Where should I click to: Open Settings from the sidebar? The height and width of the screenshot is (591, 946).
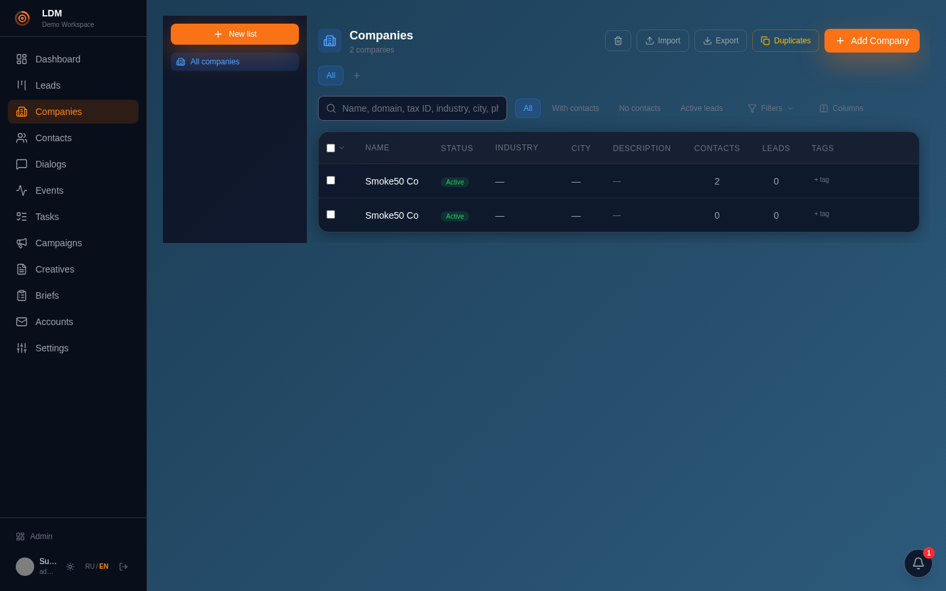click(73, 348)
